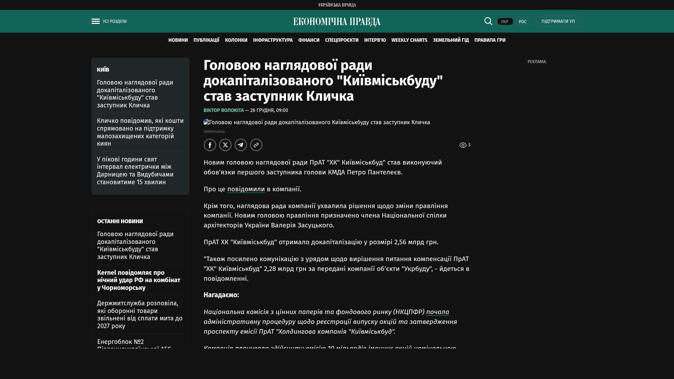Follow the "повідомили" link in article
The height and width of the screenshot is (379, 674).
click(x=246, y=189)
